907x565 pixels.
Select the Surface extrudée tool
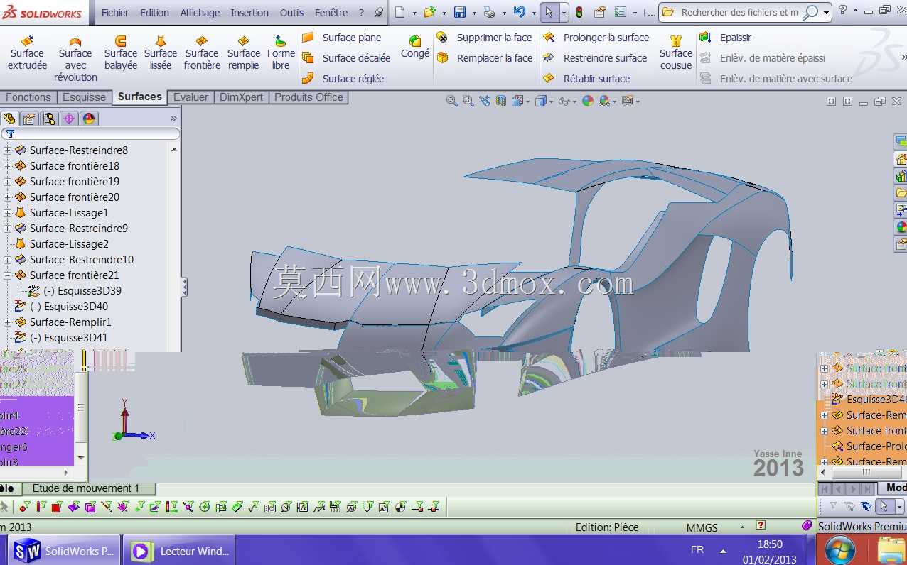point(27,53)
